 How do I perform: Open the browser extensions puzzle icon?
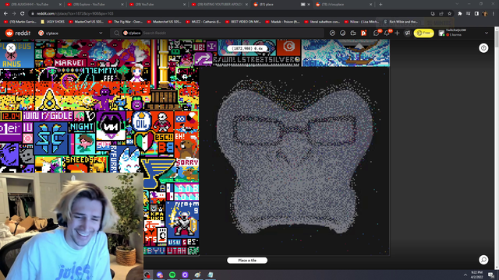460,14
